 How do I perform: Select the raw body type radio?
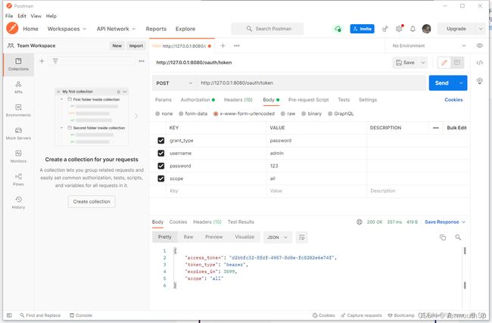[283, 113]
